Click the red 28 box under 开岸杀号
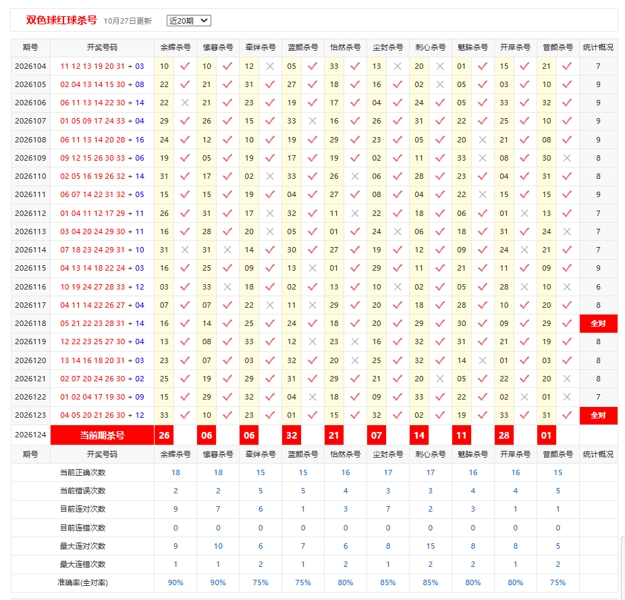Viewport: 625px width, 600px height. 504,435
